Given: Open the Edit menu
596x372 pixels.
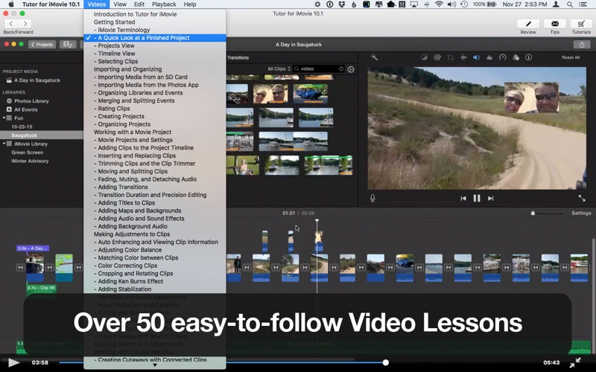Looking at the screenshot, I should (x=139, y=4).
